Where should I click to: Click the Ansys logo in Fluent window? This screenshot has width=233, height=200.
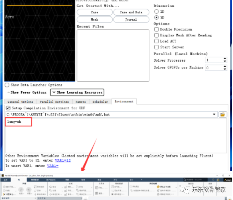click(228, 180)
